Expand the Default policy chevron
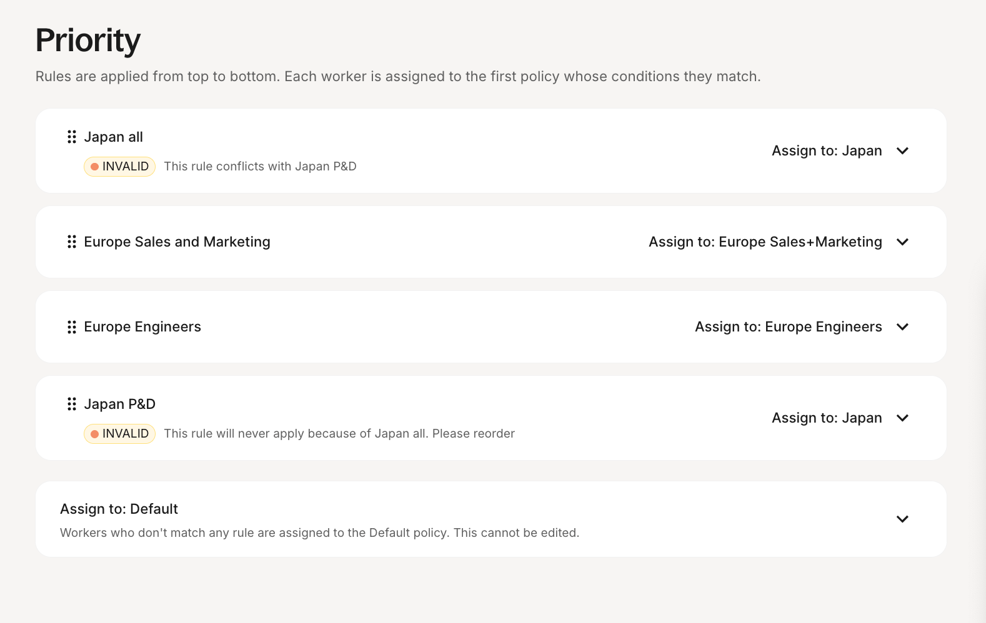Screen dimensions: 986x623 pyautogui.click(x=902, y=519)
